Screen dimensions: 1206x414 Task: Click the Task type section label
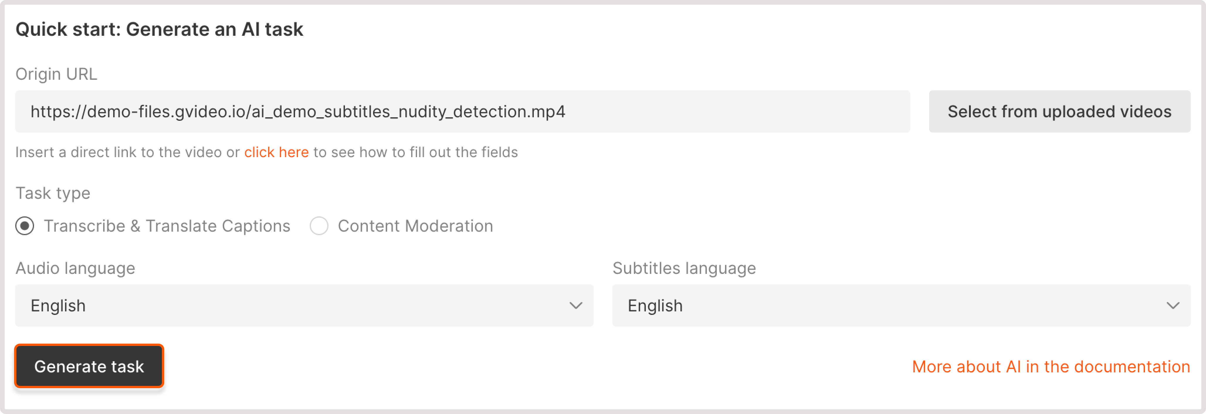[x=53, y=193]
